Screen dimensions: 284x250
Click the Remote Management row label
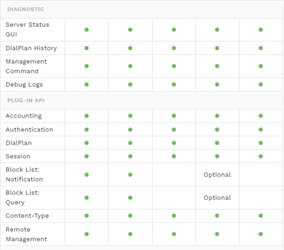click(27, 235)
